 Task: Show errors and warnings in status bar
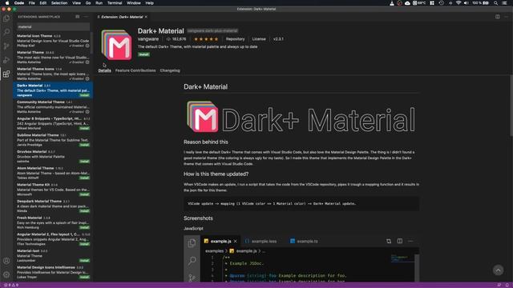click(11, 285)
